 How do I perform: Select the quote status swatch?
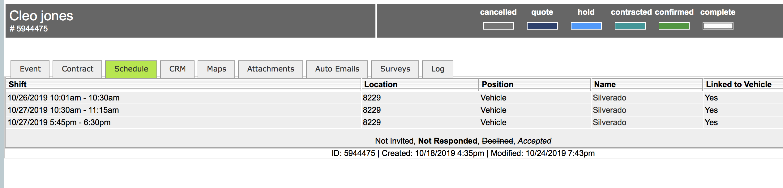click(542, 26)
